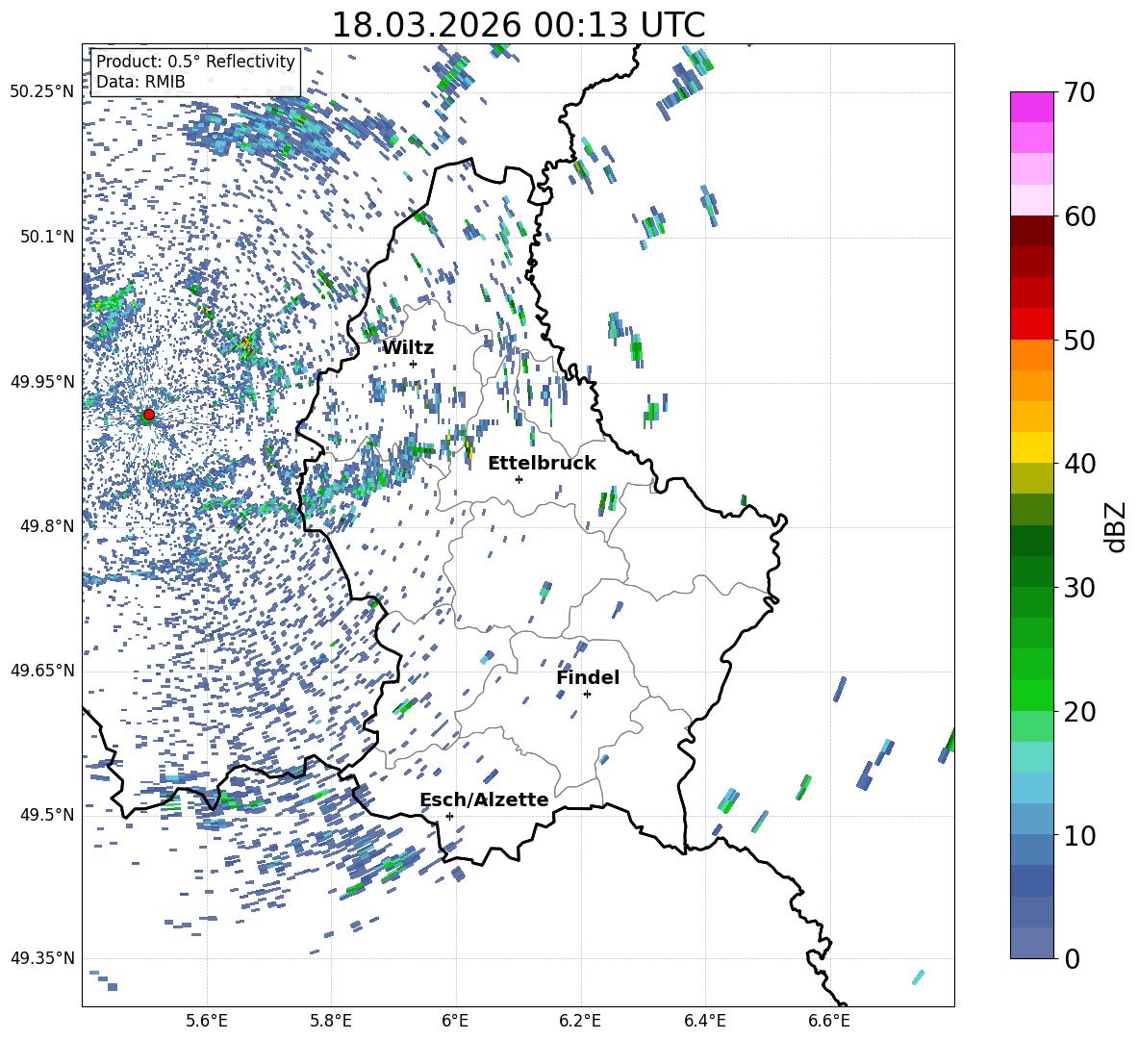
Task: Select the Ettelbruck station cross marker
Action: point(519,479)
